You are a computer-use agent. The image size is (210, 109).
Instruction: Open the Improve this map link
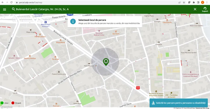click(202, 108)
